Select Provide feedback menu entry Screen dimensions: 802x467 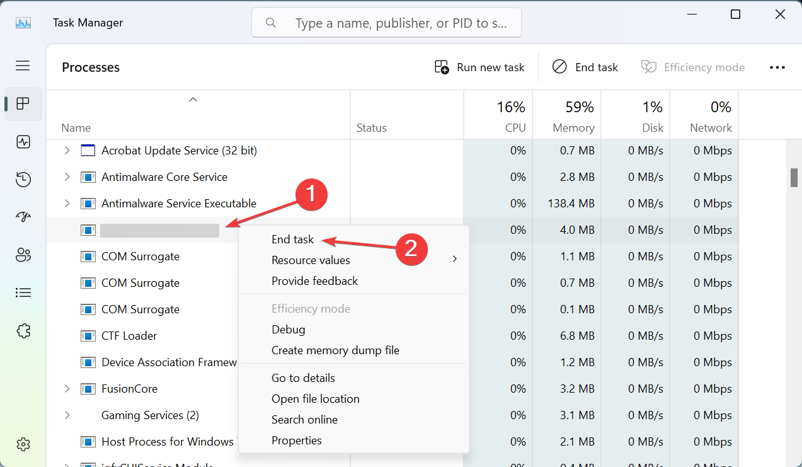314,281
